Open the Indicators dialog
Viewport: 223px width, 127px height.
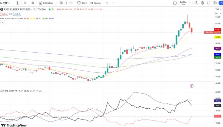click(x=46, y=3)
